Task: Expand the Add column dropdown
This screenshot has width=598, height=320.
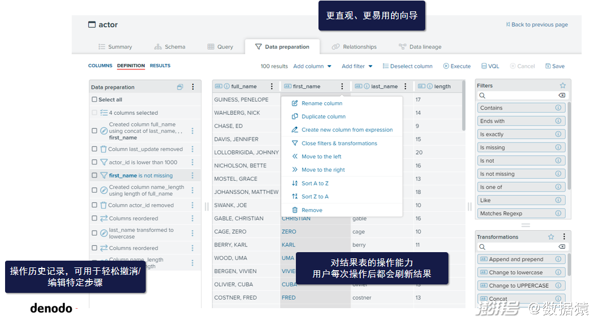Action: click(x=312, y=66)
